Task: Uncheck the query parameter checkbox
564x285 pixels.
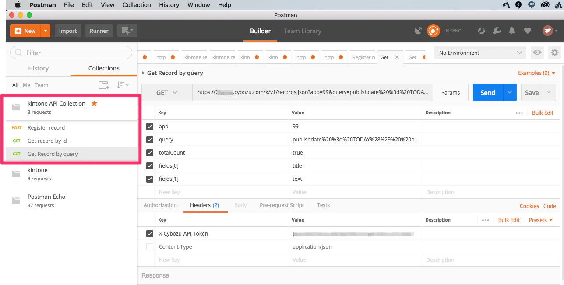Action: [x=150, y=140]
